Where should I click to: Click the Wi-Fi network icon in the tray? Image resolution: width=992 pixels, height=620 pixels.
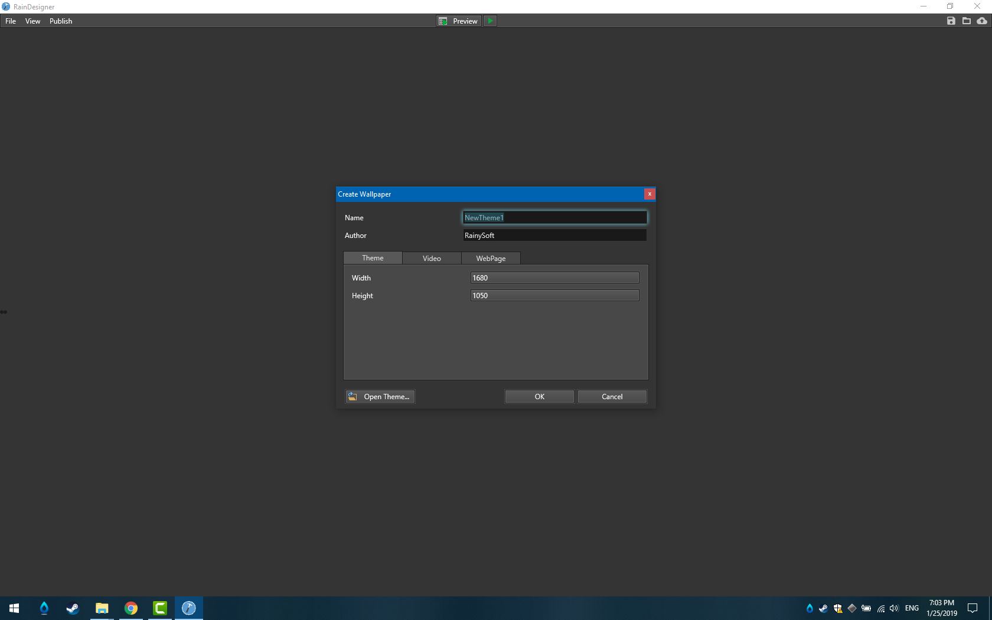pos(880,608)
